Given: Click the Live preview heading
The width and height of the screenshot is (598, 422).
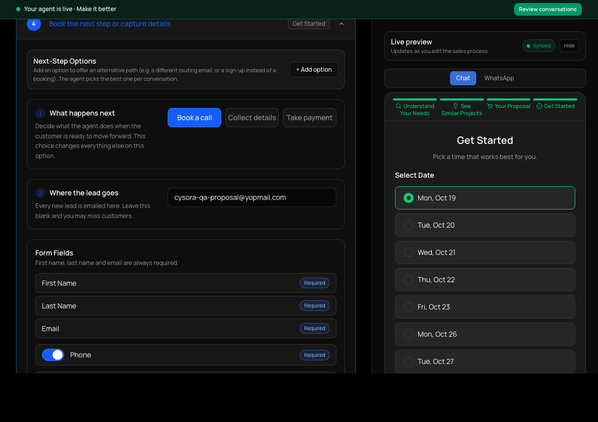Looking at the screenshot, I should 411,42.
